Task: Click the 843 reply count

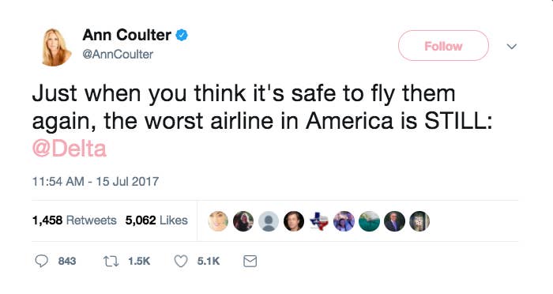Action: (x=67, y=261)
